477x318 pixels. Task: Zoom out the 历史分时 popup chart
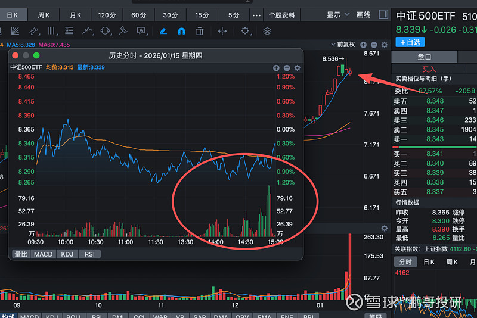[287, 68]
